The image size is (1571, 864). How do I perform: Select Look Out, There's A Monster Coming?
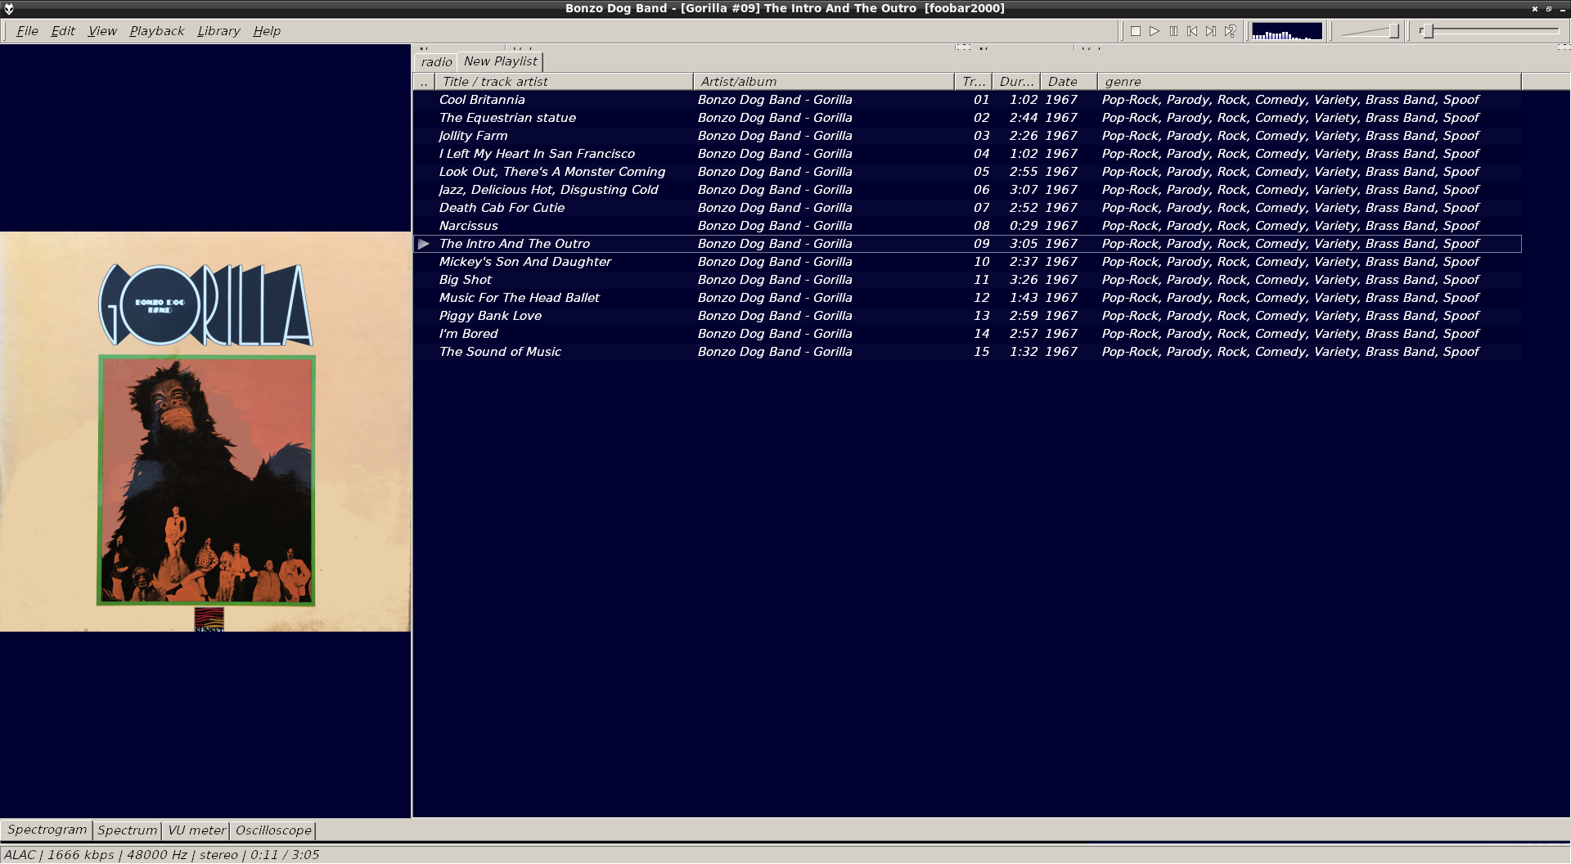(x=967, y=172)
